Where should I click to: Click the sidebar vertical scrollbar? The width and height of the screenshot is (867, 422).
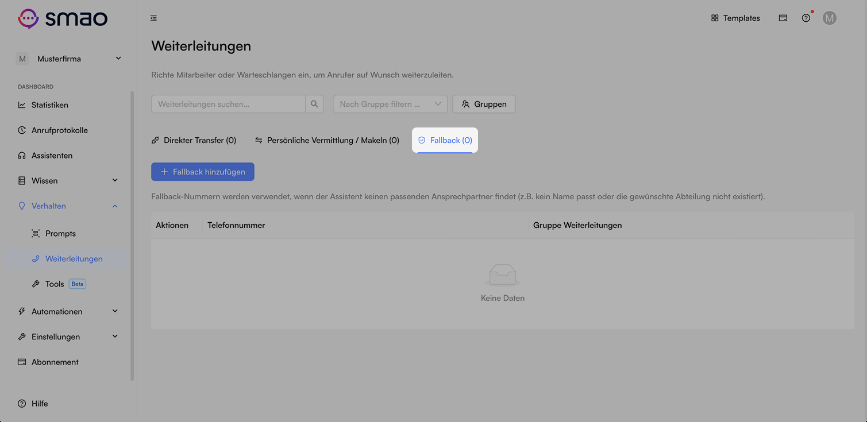[132, 235]
